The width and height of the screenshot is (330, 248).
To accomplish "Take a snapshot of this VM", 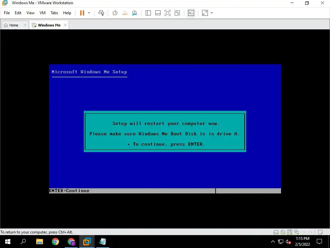I will pos(115,13).
